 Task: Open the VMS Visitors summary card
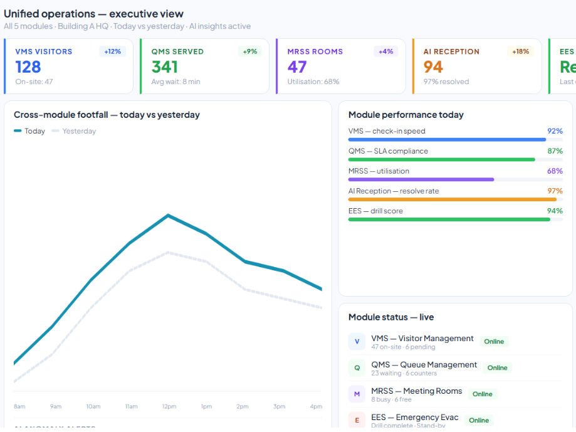point(69,66)
